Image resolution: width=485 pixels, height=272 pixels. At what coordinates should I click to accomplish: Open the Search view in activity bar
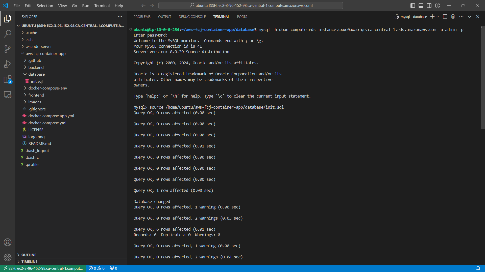[8, 34]
